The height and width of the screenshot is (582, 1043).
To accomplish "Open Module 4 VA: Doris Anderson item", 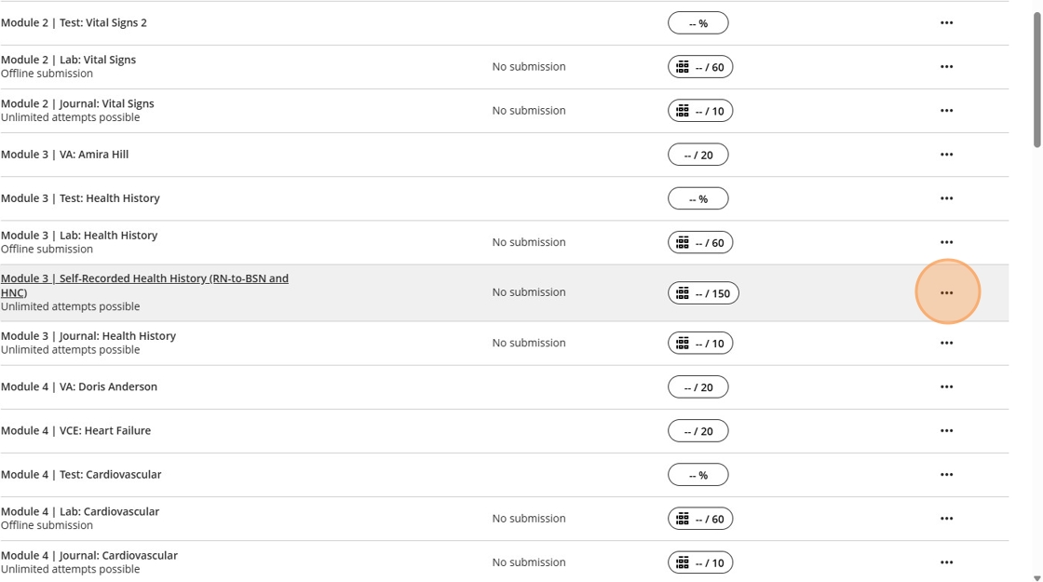I will tap(79, 386).
